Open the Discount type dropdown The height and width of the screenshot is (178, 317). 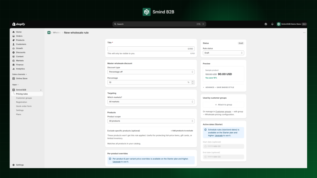151,72
